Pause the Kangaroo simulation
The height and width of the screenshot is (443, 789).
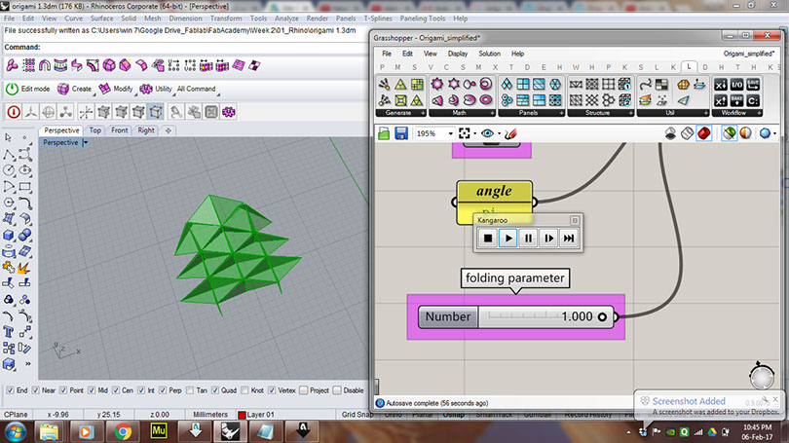528,239
